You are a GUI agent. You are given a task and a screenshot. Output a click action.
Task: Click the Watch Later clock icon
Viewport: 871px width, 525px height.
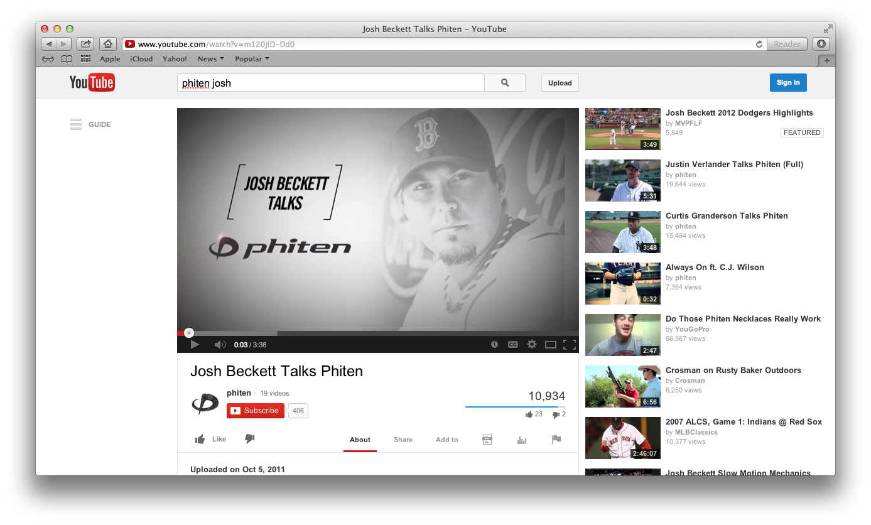[495, 344]
